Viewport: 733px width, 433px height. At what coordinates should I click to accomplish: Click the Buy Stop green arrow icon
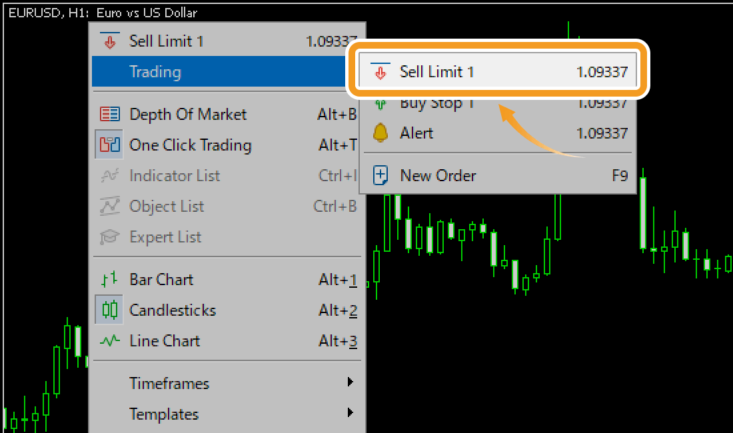click(x=380, y=101)
